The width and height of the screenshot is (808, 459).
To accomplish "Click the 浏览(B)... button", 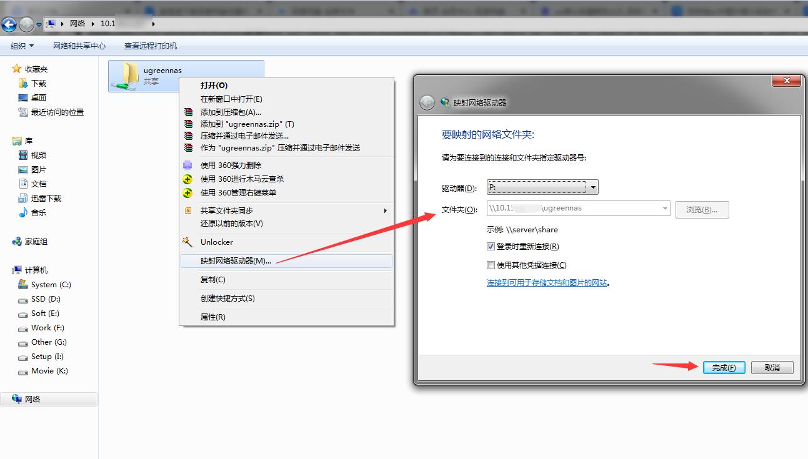I will (x=702, y=209).
